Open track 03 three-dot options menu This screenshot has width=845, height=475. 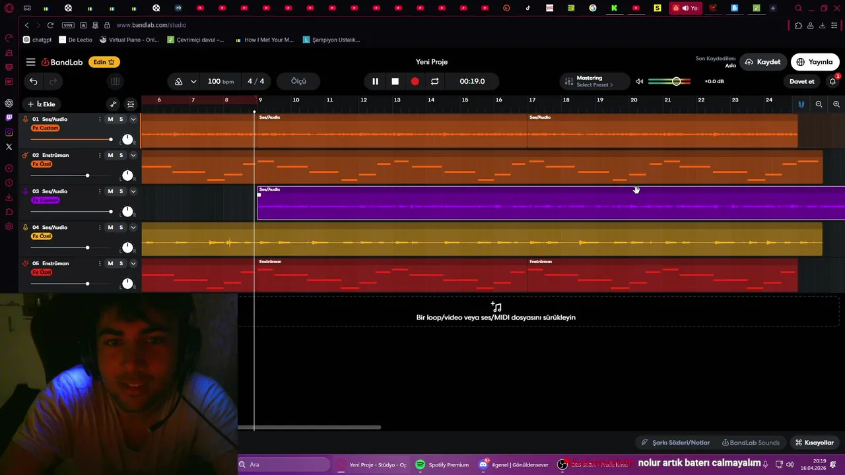[100, 191]
